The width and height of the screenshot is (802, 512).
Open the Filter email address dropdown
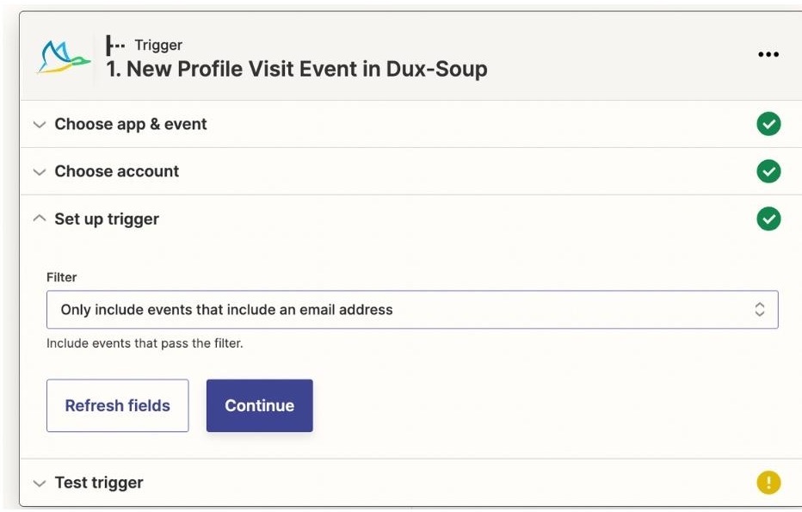click(x=412, y=310)
